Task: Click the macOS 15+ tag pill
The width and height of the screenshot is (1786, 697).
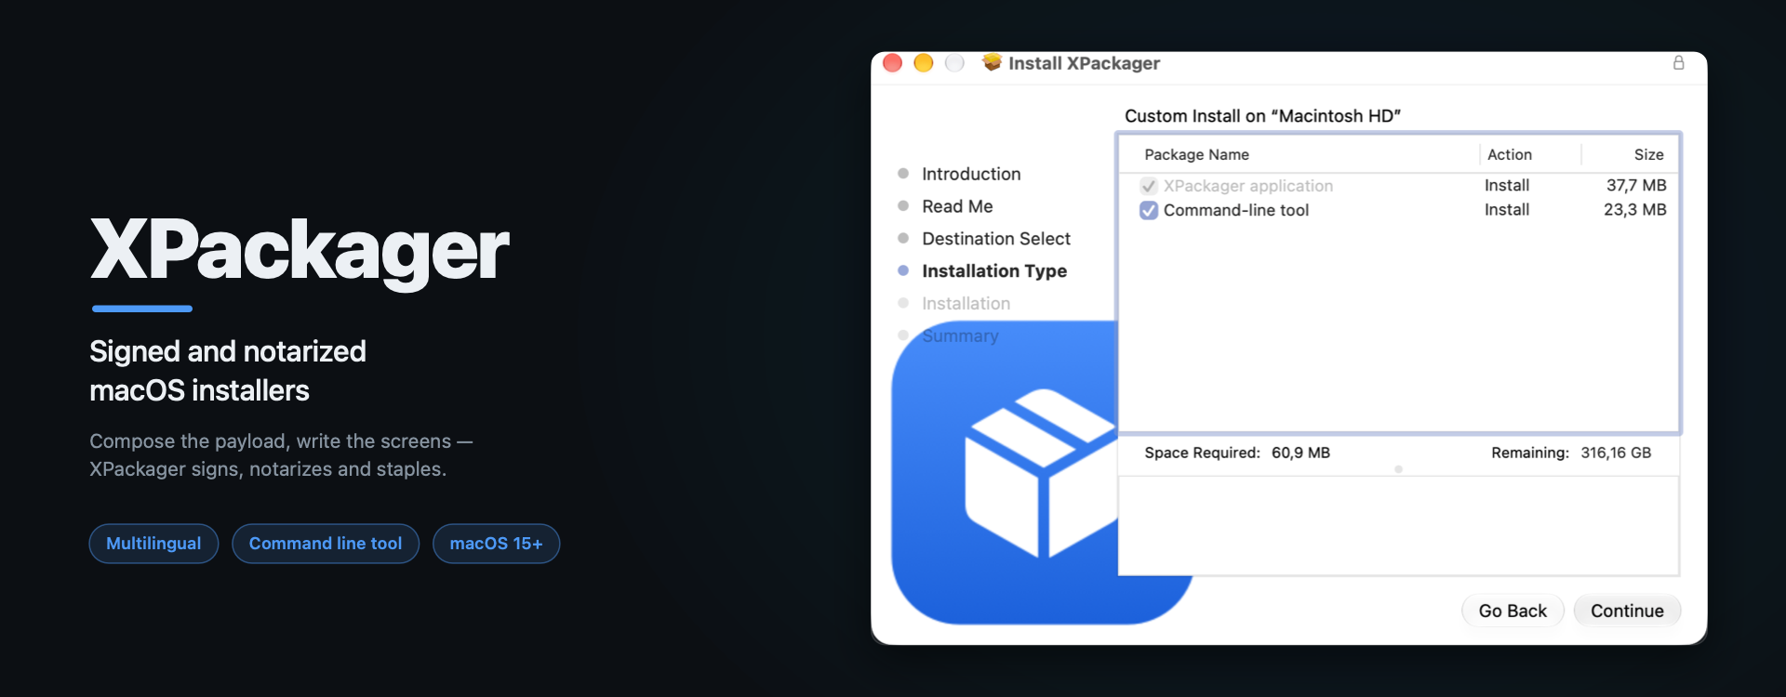Action: (x=496, y=544)
